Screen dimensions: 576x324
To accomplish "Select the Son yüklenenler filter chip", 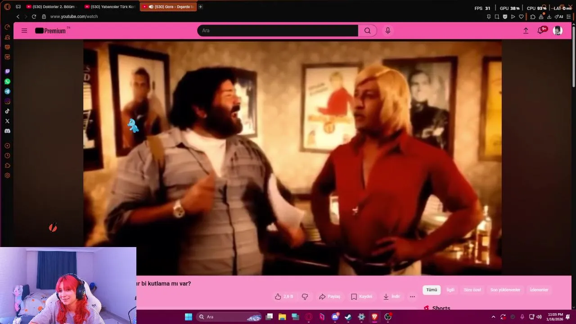I will click(505, 290).
